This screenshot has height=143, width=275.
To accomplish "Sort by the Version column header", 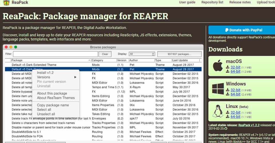I will click(122, 60).
